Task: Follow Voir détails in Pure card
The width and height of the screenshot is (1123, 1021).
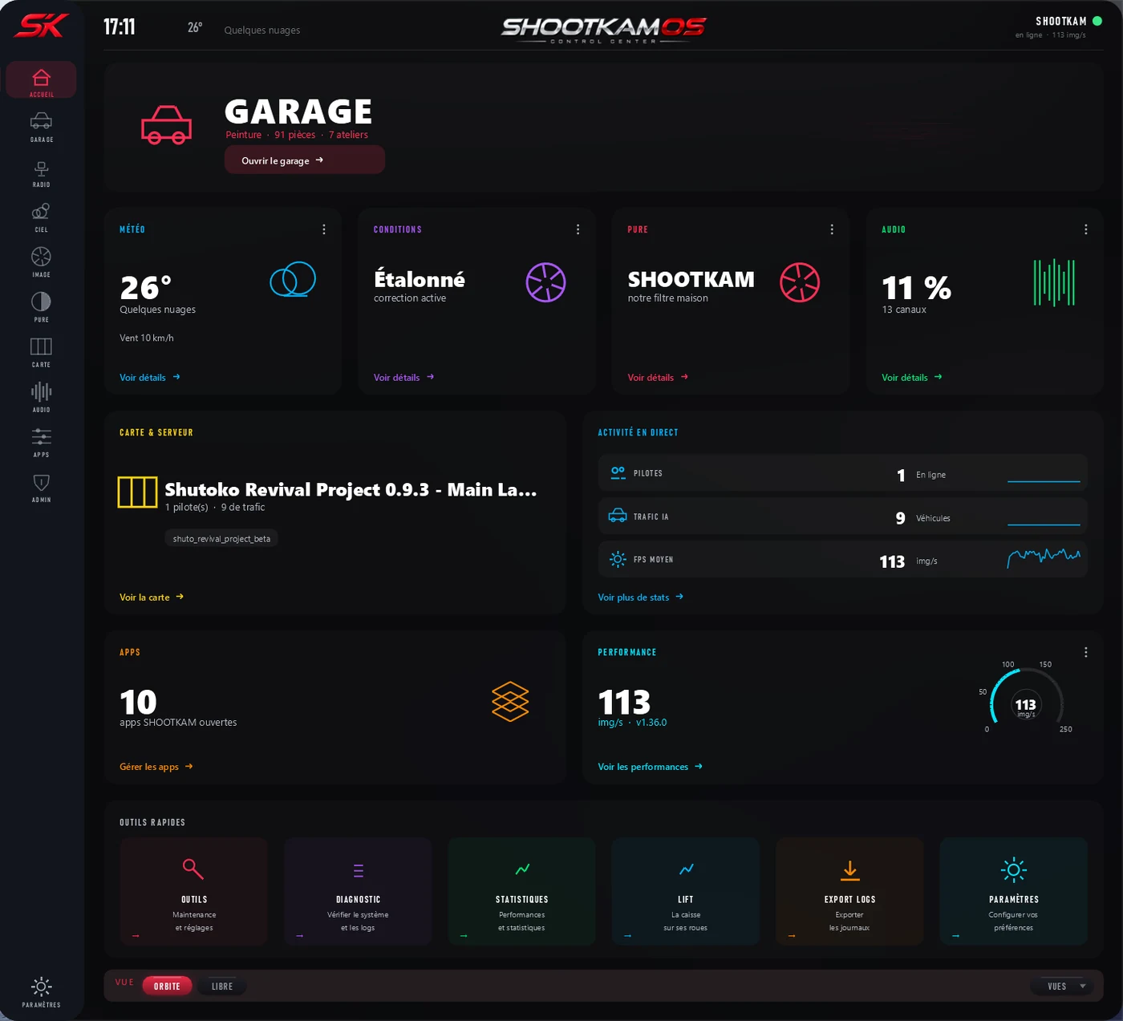Action: click(x=658, y=377)
